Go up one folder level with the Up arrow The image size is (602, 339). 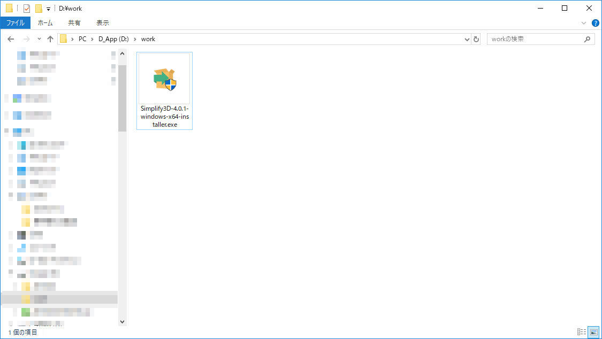coord(50,39)
